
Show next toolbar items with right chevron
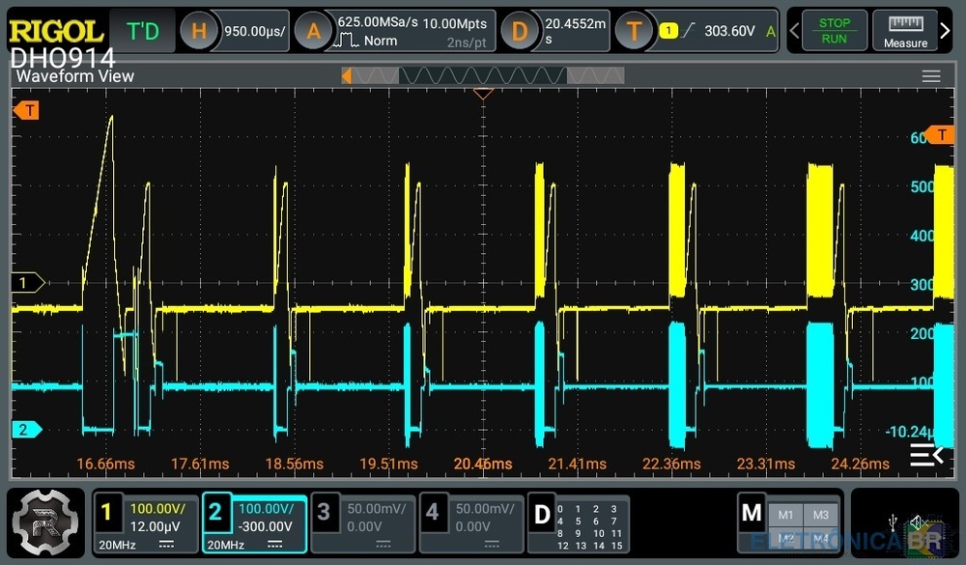pos(945,30)
